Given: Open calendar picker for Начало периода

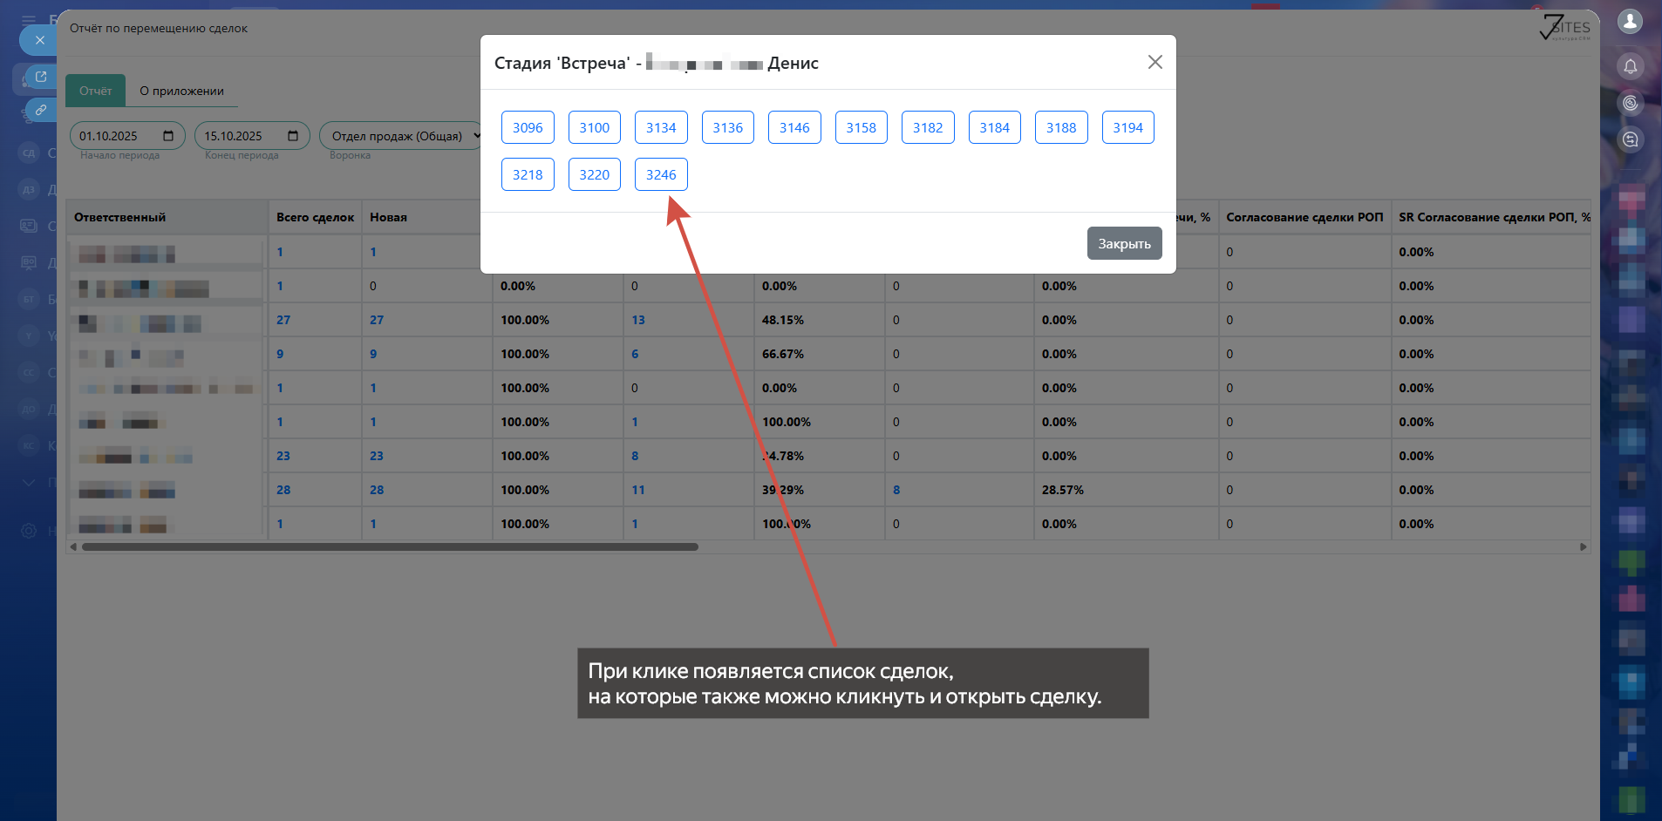Looking at the screenshot, I should pyautogui.click(x=169, y=136).
